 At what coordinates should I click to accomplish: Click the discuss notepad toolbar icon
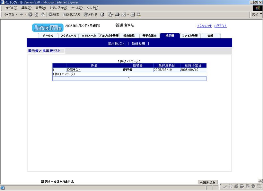tap(133, 14)
